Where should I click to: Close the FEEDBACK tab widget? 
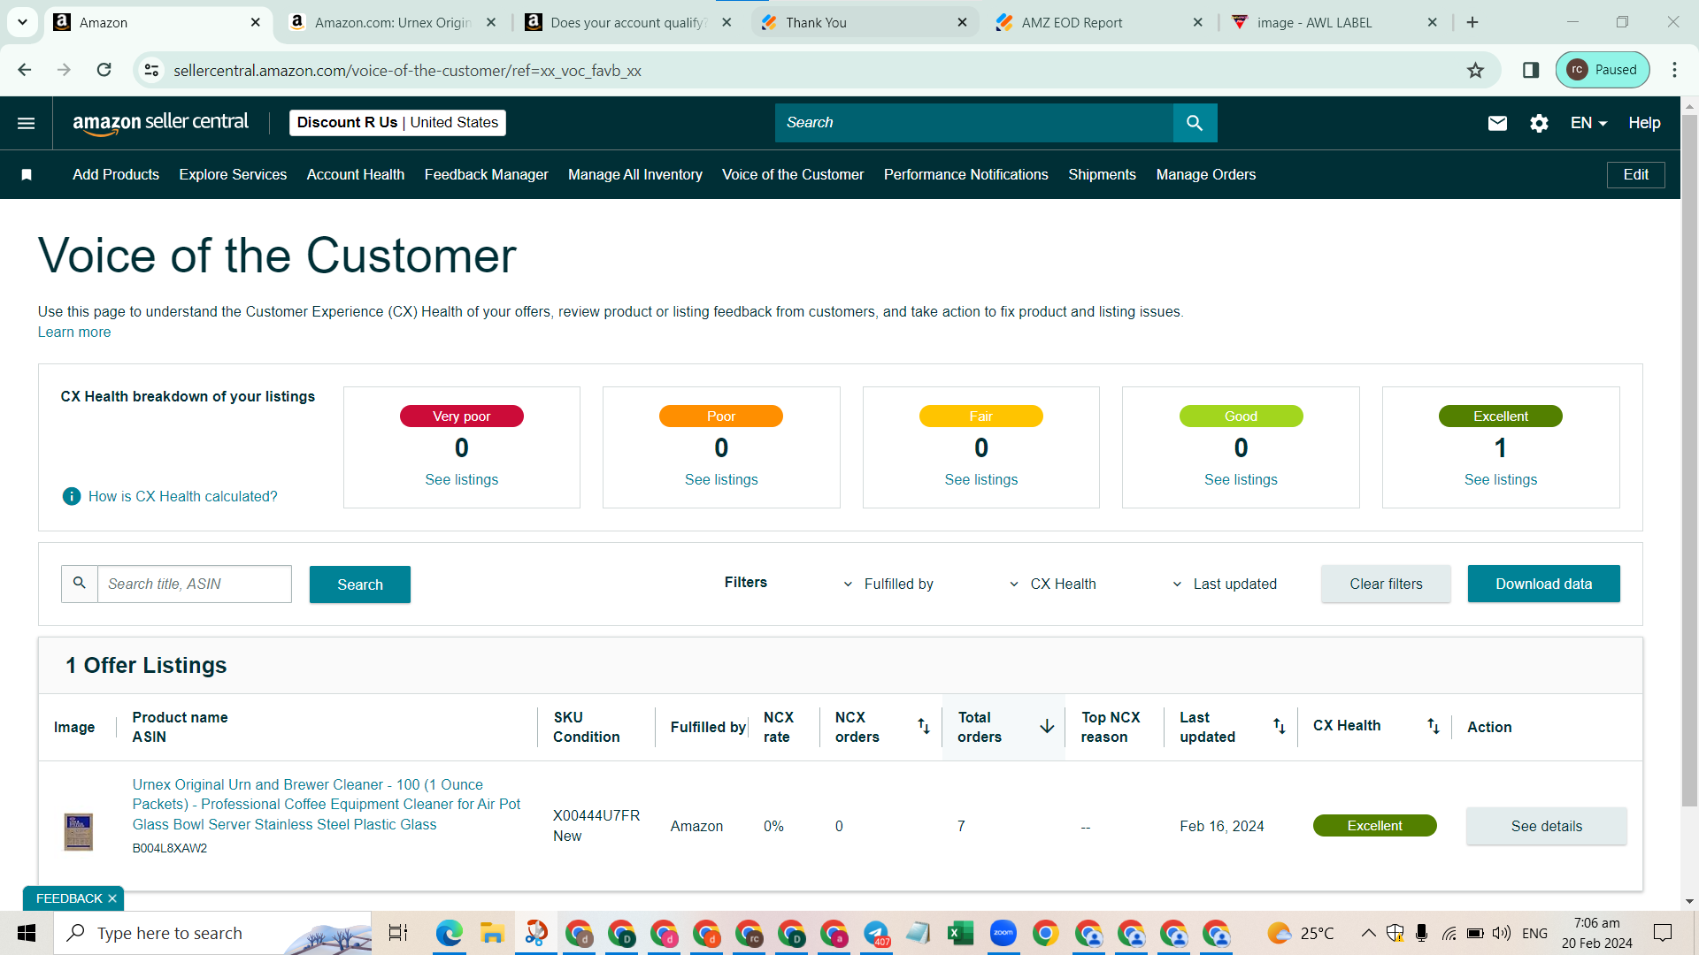pyautogui.click(x=112, y=898)
